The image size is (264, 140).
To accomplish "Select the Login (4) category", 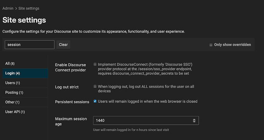I will 25,73.
